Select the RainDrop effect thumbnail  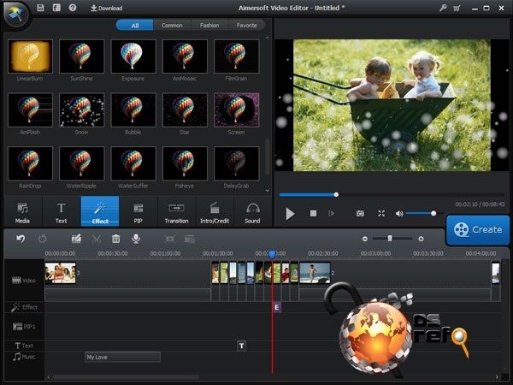click(30, 163)
